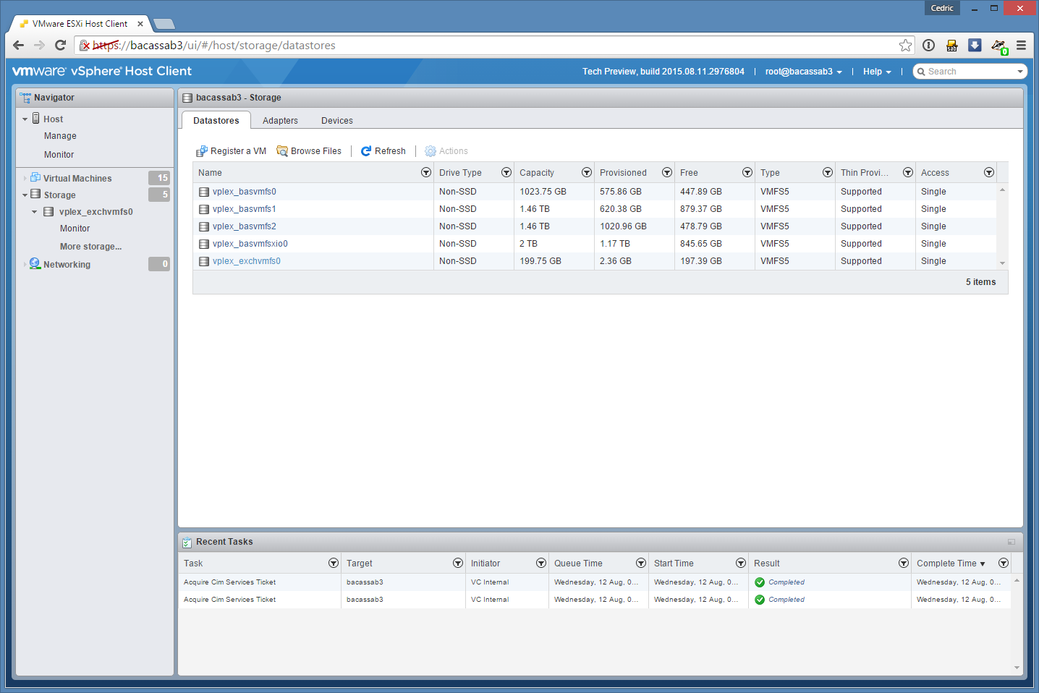Collapse the Storage tree node
This screenshot has height=693, width=1039.
pyautogui.click(x=25, y=195)
